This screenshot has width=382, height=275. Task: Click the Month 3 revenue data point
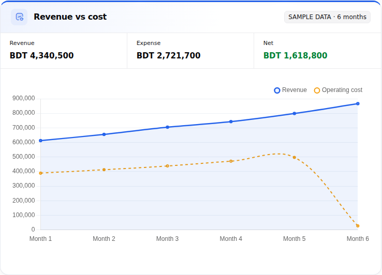[167, 127]
